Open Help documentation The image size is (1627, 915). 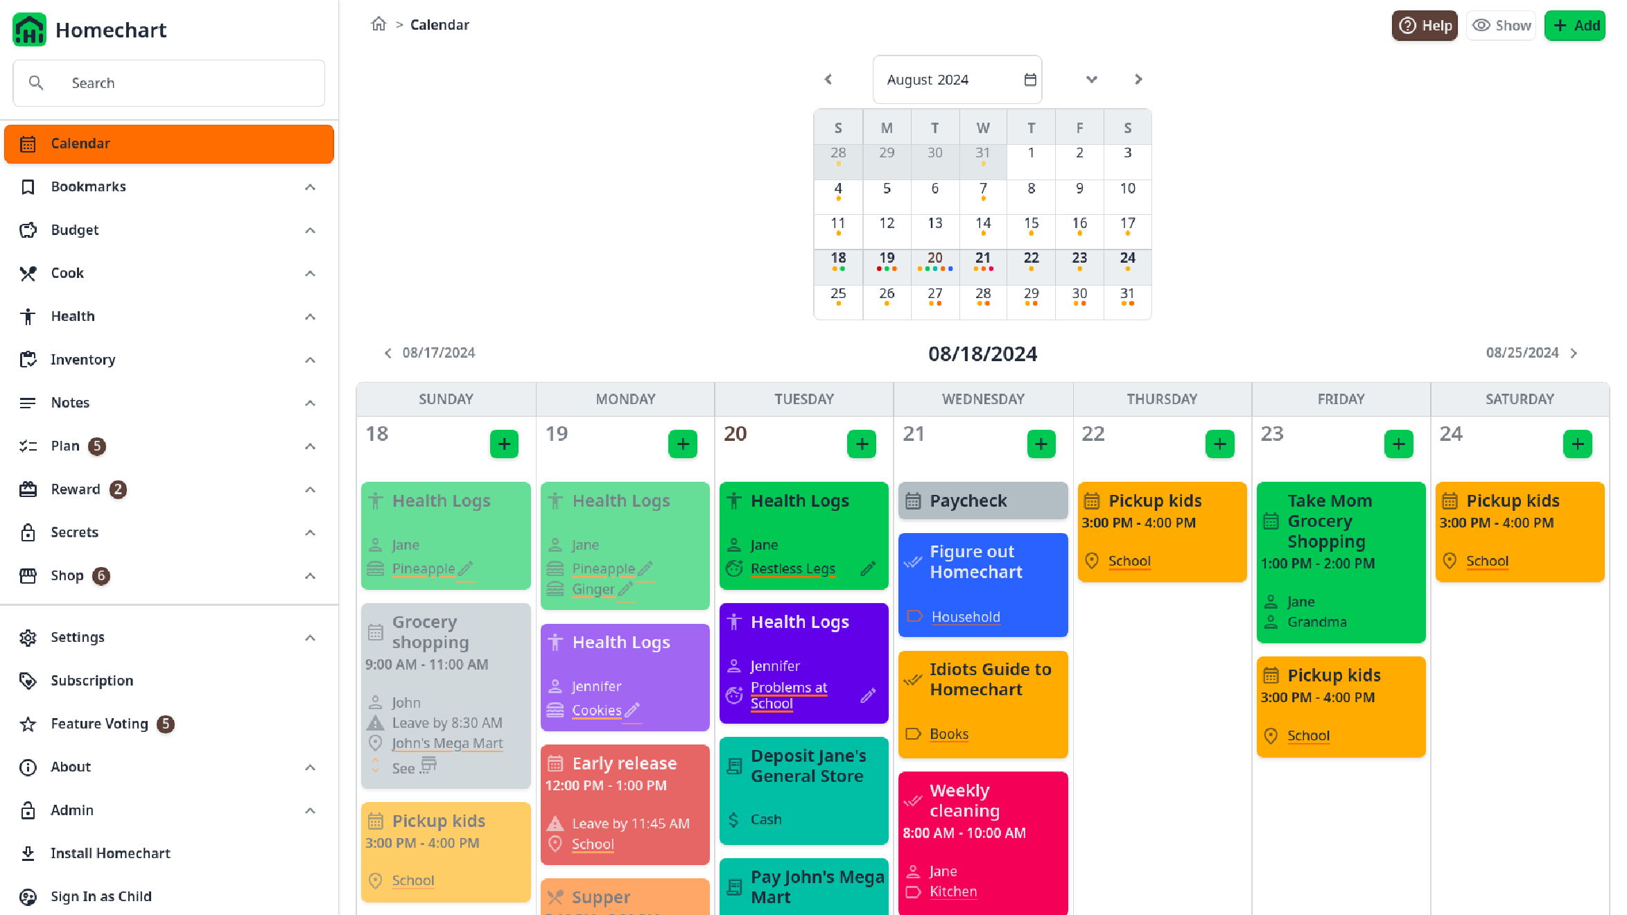1425,24
